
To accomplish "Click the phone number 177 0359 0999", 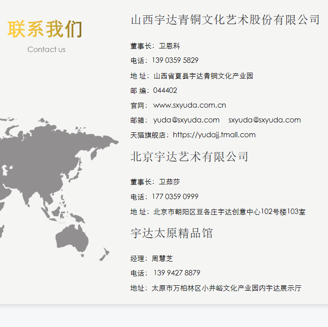I will 175,196.
